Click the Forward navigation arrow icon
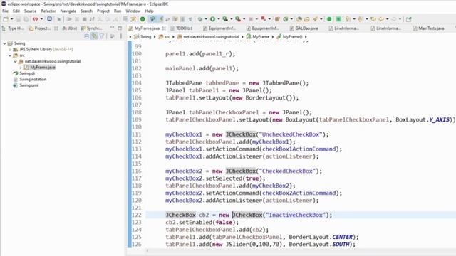 [393, 19]
